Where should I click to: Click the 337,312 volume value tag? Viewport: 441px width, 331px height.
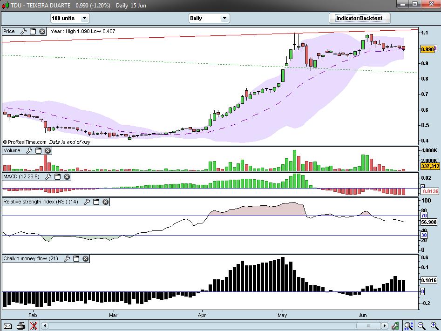[430, 166]
